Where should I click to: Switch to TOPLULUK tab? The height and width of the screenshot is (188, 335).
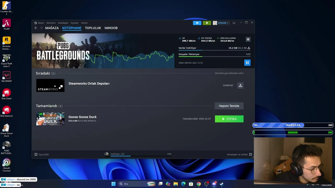(93, 28)
